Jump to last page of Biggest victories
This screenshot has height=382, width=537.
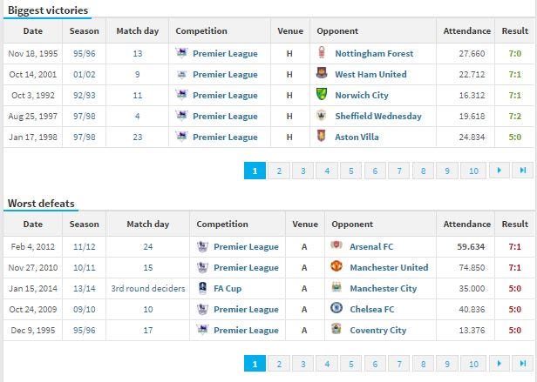(522, 171)
